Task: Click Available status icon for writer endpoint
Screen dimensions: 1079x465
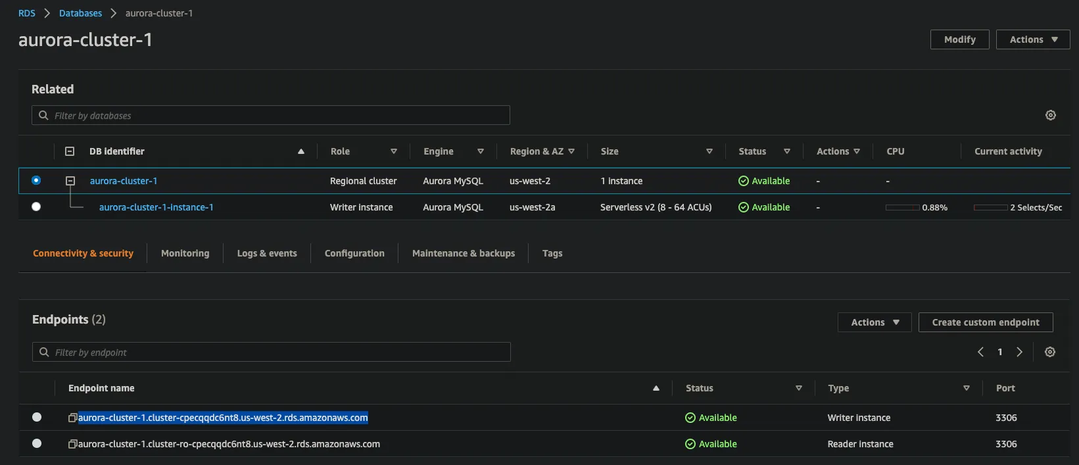Action: coord(690,418)
